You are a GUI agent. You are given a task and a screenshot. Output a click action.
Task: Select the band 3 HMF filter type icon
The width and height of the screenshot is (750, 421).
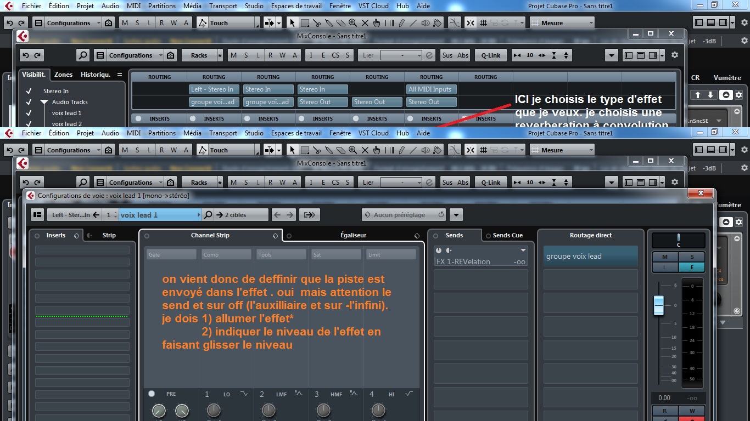click(x=354, y=394)
